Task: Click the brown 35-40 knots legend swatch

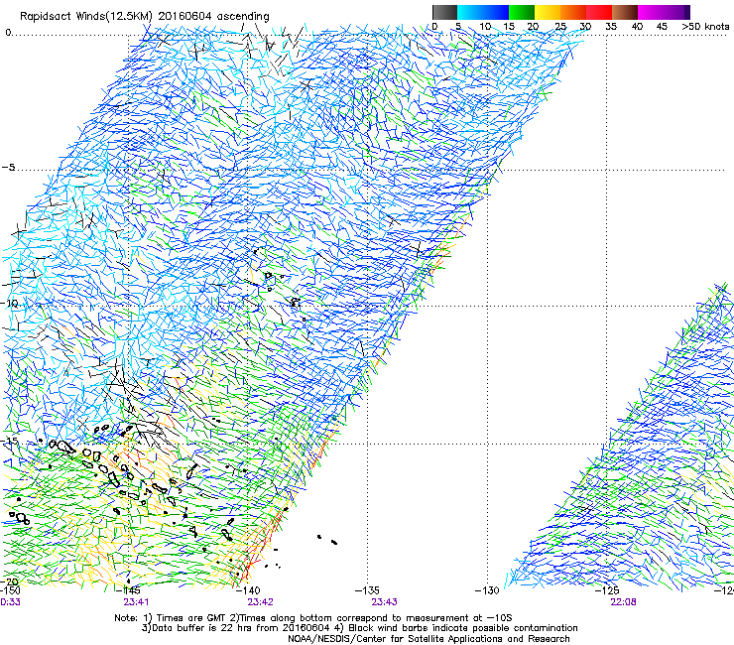Action: (625, 12)
